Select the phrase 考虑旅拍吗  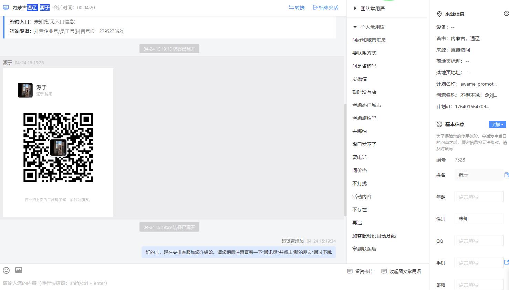(364, 118)
